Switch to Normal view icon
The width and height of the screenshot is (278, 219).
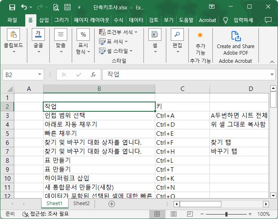coord(157,214)
